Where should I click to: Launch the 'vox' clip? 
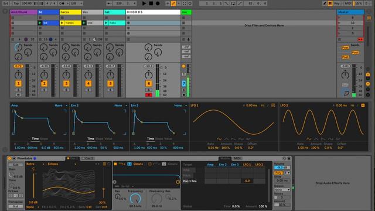pos(84,23)
